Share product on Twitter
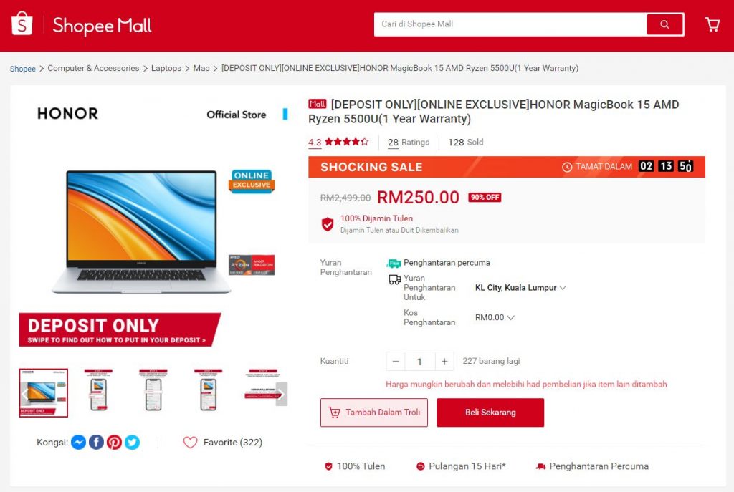The image size is (734, 492). [132, 442]
